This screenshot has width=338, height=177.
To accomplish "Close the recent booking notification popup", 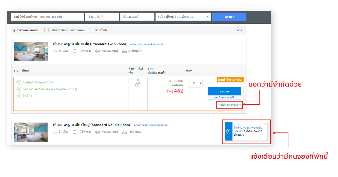I will click(x=265, y=124).
